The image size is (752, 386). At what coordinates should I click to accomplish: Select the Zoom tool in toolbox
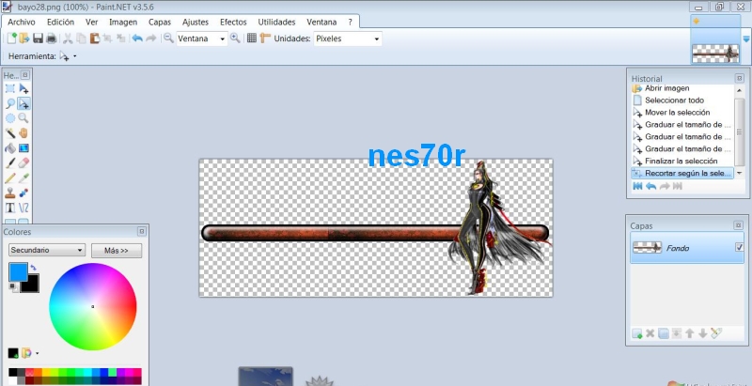(23, 118)
